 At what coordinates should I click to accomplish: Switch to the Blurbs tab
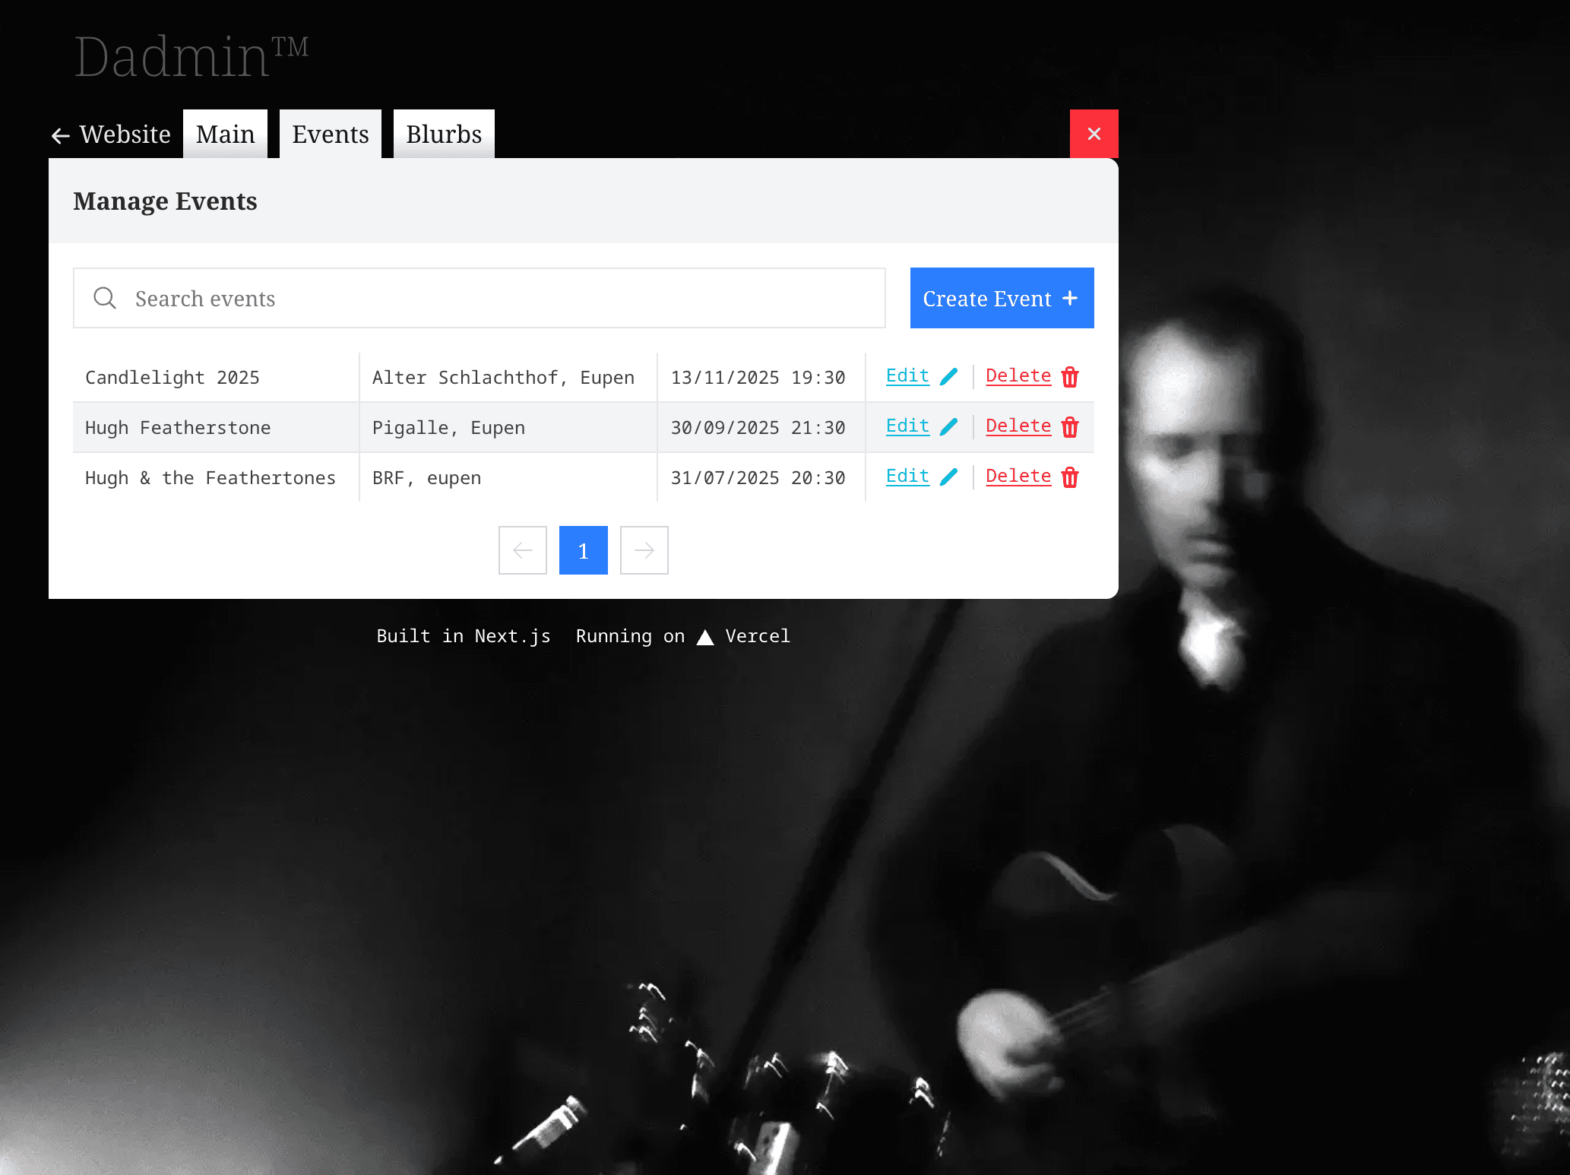444,135
